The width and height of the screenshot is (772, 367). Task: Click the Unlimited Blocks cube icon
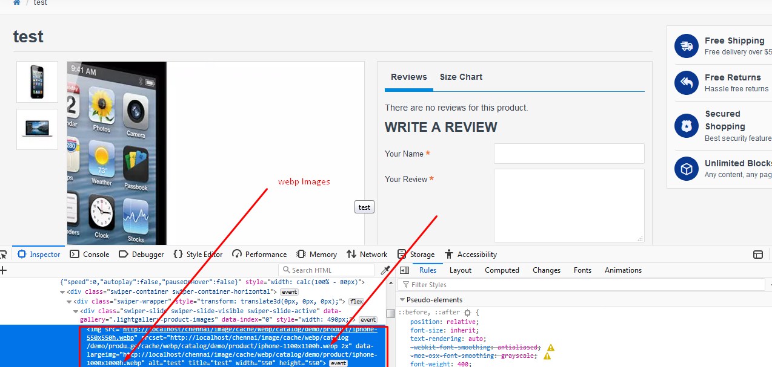tap(687, 169)
